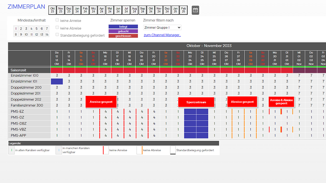Open the calendar date picker icon

(x=195, y=10)
